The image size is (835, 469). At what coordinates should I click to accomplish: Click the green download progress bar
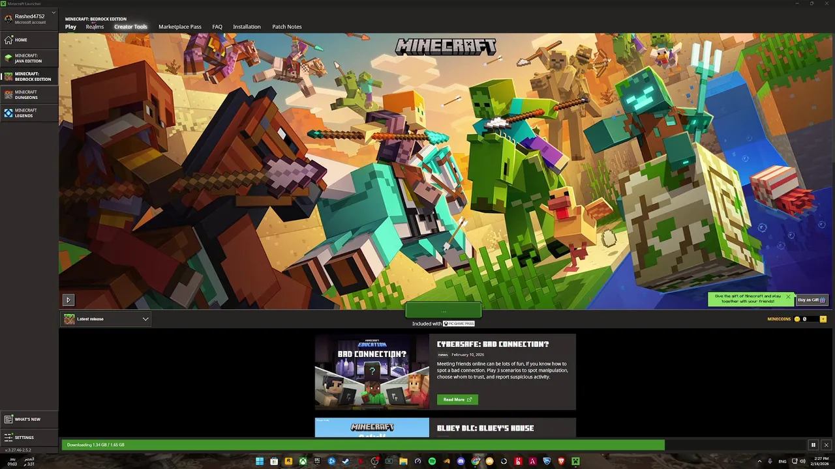(363, 445)
